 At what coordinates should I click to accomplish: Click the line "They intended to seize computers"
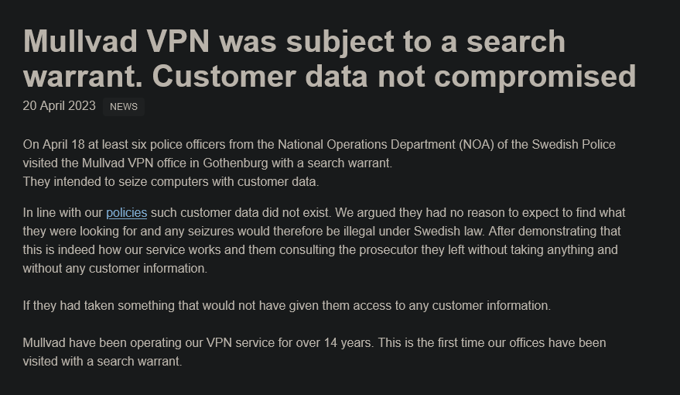(x=170, y=182)
